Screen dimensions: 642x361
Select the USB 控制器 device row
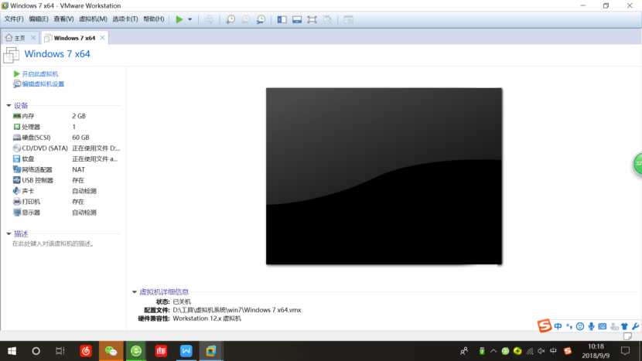[66, 180]
